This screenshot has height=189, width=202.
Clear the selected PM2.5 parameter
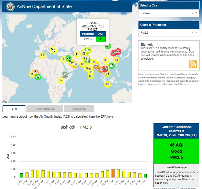click(x=192, y=33)
